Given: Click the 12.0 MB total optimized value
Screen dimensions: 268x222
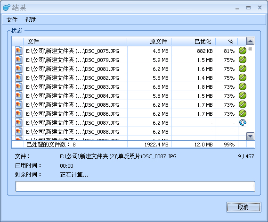Looking at the screenshot, I should click(x=203, y=145).
